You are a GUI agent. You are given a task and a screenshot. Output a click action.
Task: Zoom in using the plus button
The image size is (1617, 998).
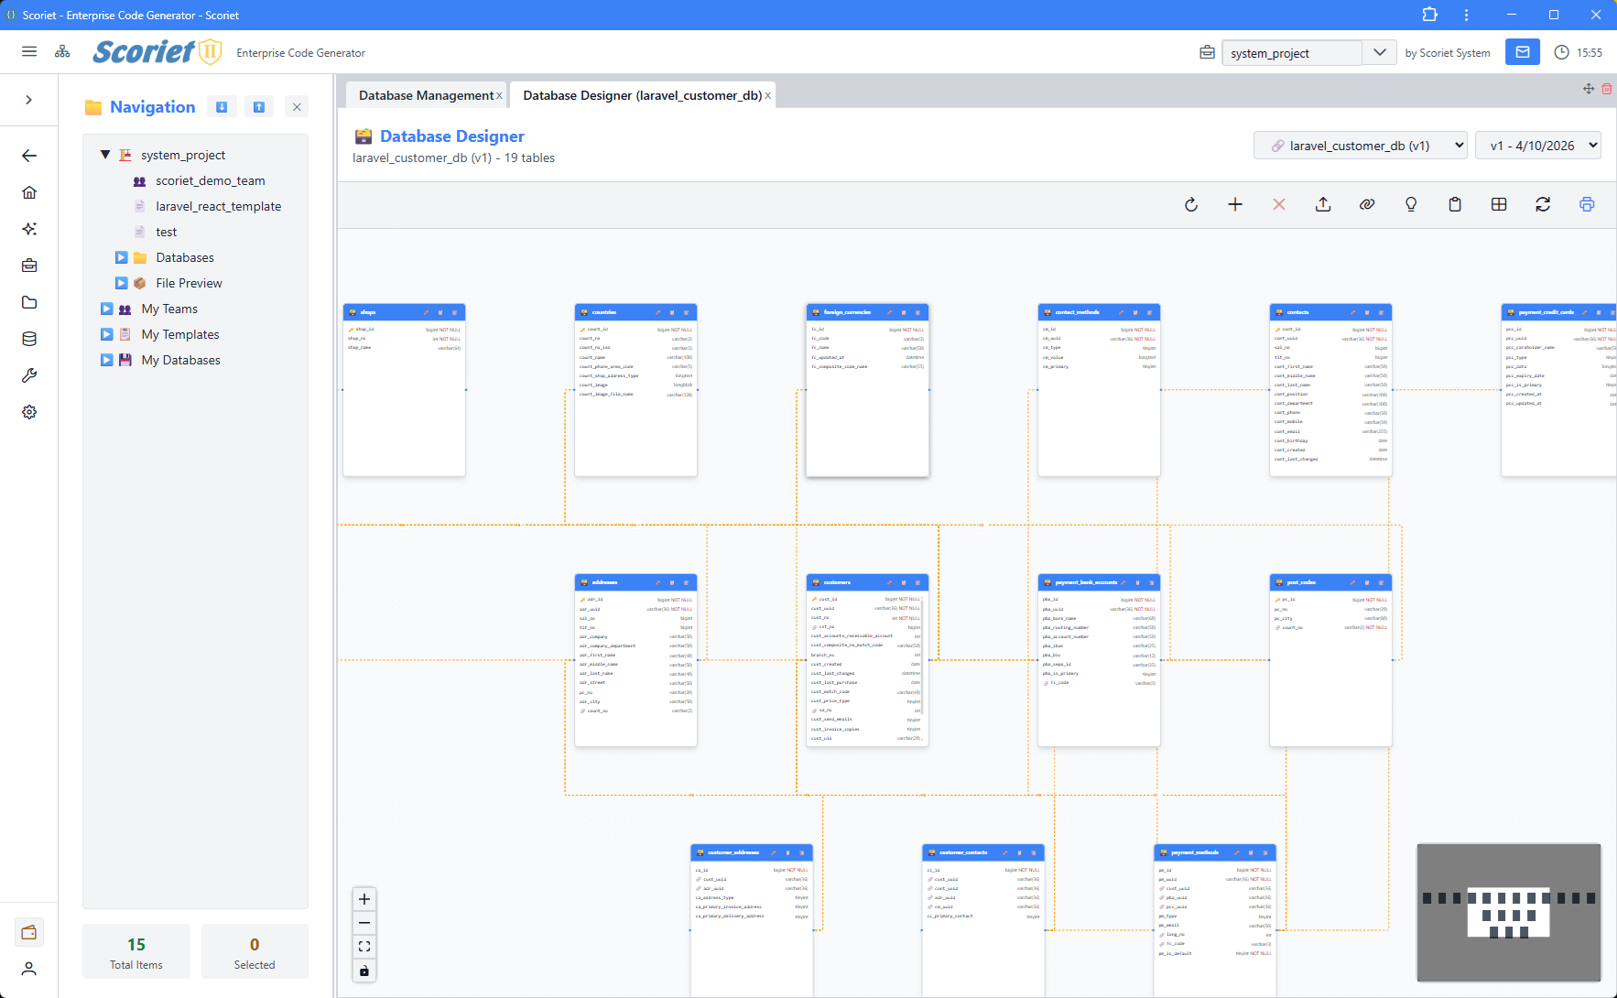364,899
